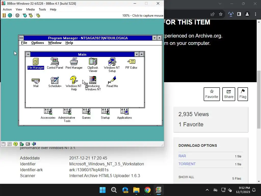Screen dimensions: 261x196
Task: Pause the 86Box emulation
Action: point(4,16)
